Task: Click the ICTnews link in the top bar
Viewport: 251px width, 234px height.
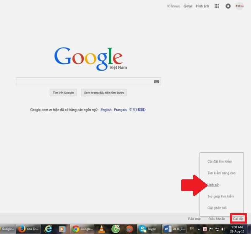Action: point(173,6)
